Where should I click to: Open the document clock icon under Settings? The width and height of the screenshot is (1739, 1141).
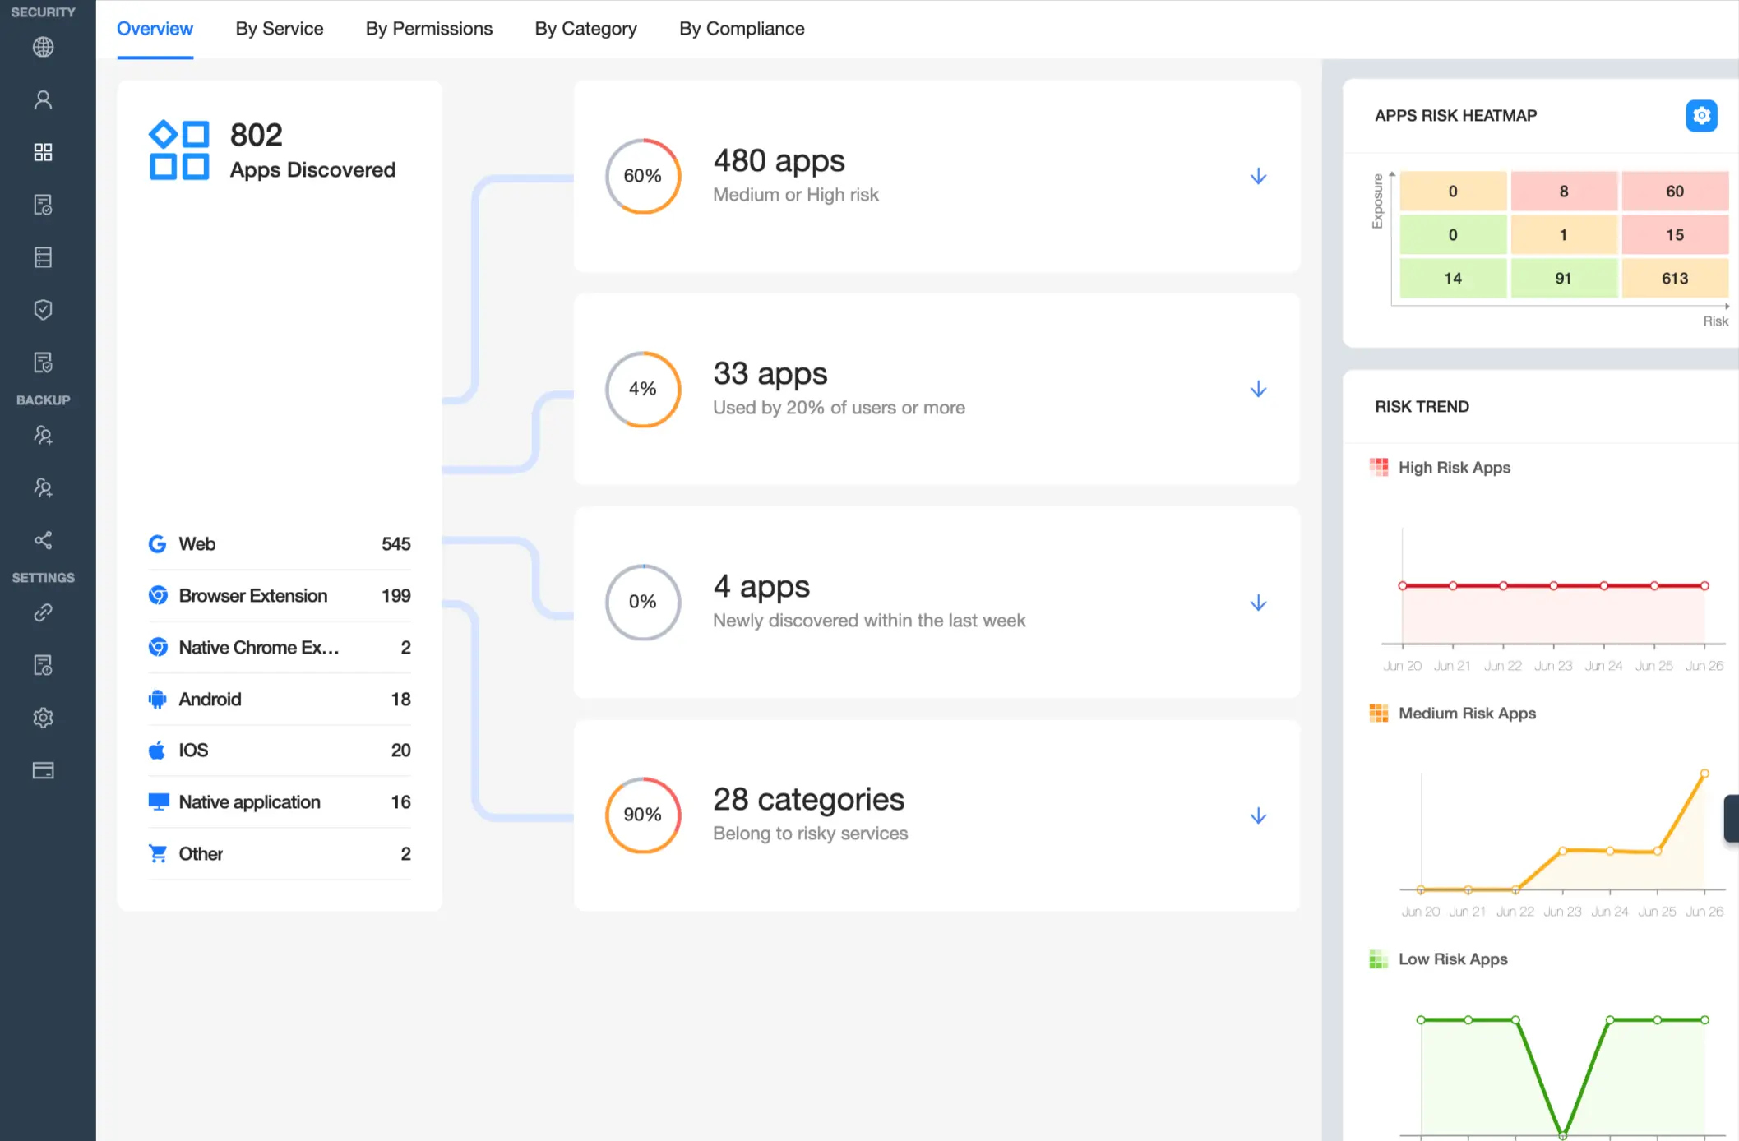point(43,665)
